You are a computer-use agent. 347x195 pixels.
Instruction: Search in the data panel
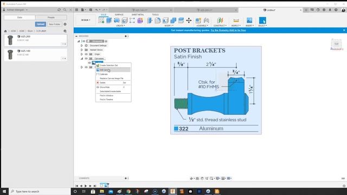click(x=65, y=10)
